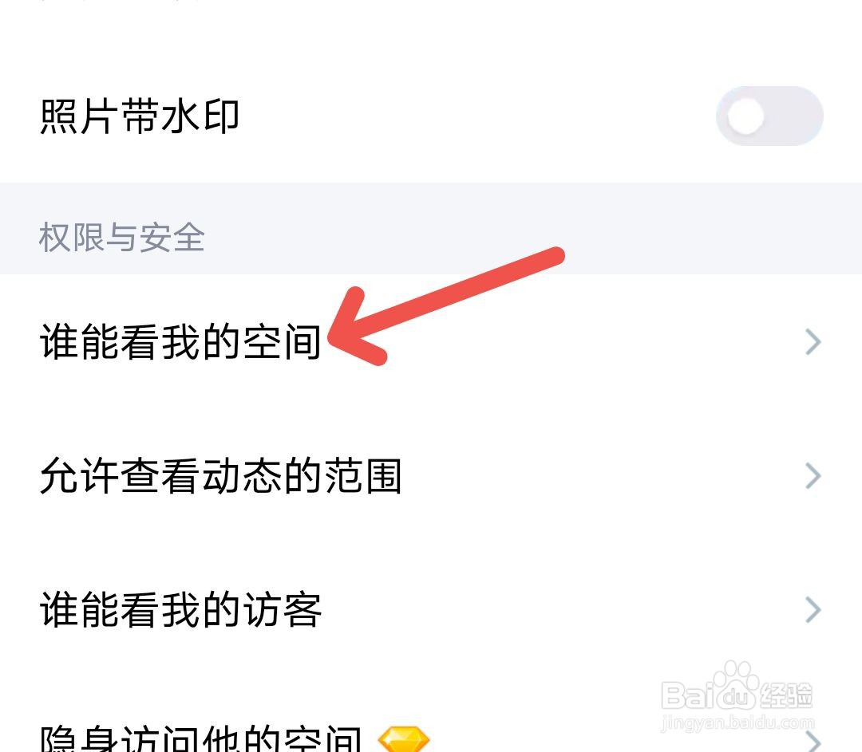Click the jingyan.baidu.com watermark link

(x=737, y=722)
